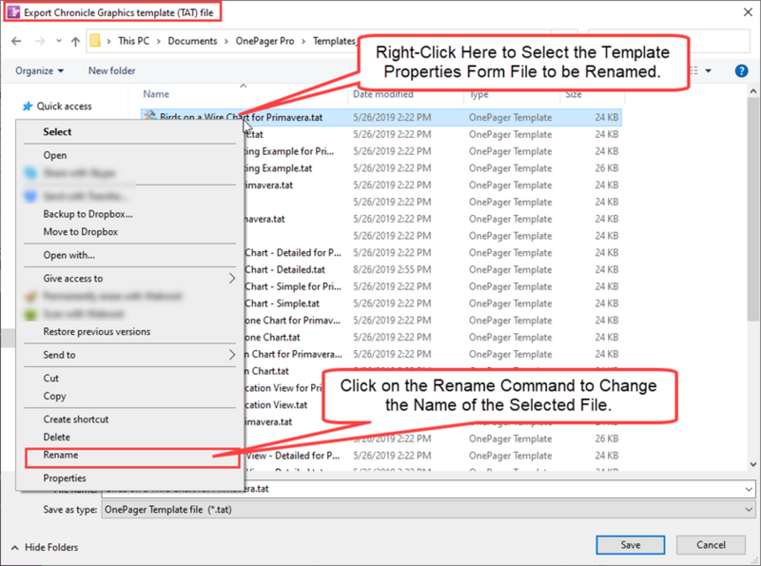Click OnePager Pro breadcrumb
761x566 pixels.
coord(265,41)
